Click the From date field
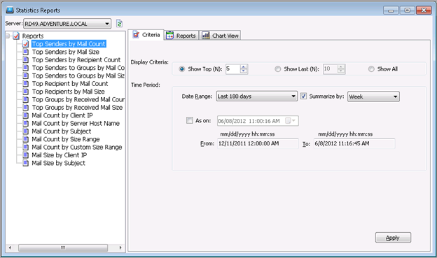This screenshot has height=258, width=437. pos(258,143)
